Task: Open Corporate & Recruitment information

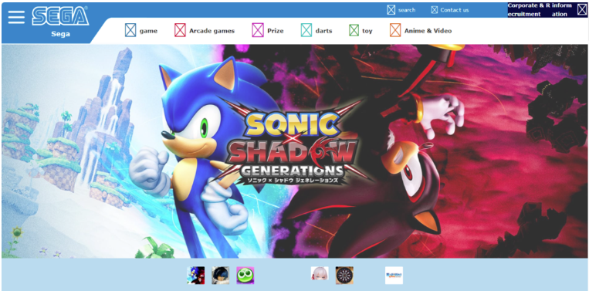Action: tap(547, 10)
